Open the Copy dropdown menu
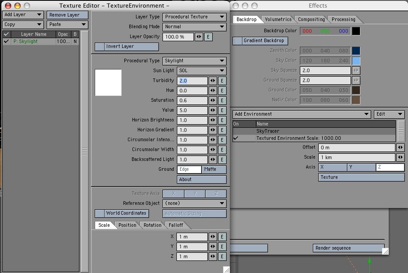This screenshot has height=273, width=408. (23, 25)
